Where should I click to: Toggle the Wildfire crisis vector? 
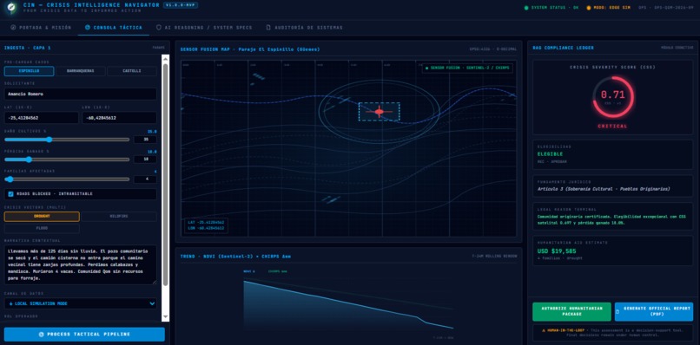(x=119, y=217)
